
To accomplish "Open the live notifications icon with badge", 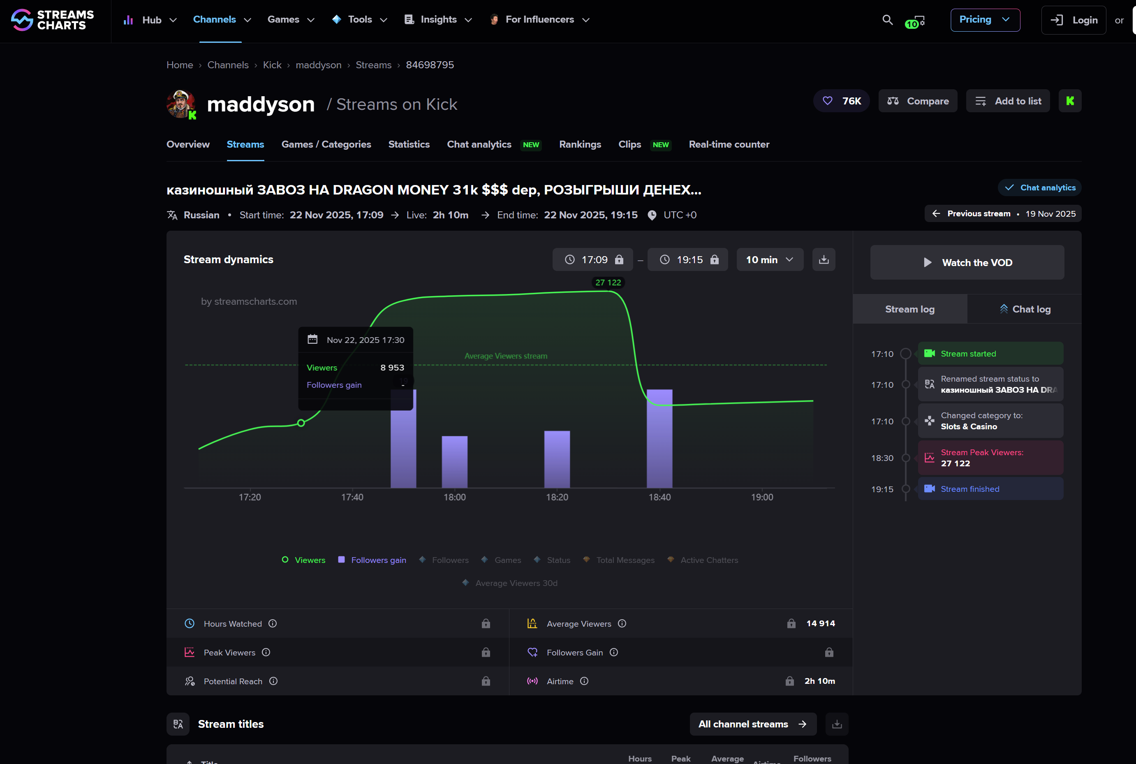I will 914,21.
